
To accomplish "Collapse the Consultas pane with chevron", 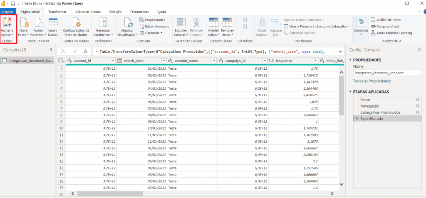I will click(x=51, y=50).
